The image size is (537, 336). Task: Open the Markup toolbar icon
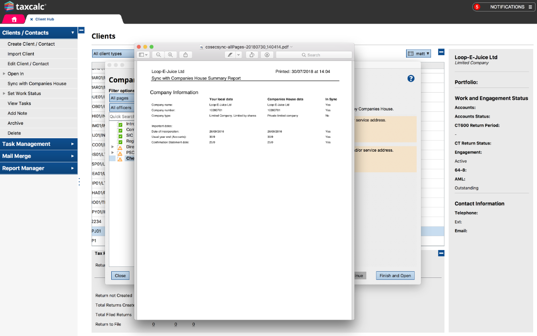click(x=267, y=55)
